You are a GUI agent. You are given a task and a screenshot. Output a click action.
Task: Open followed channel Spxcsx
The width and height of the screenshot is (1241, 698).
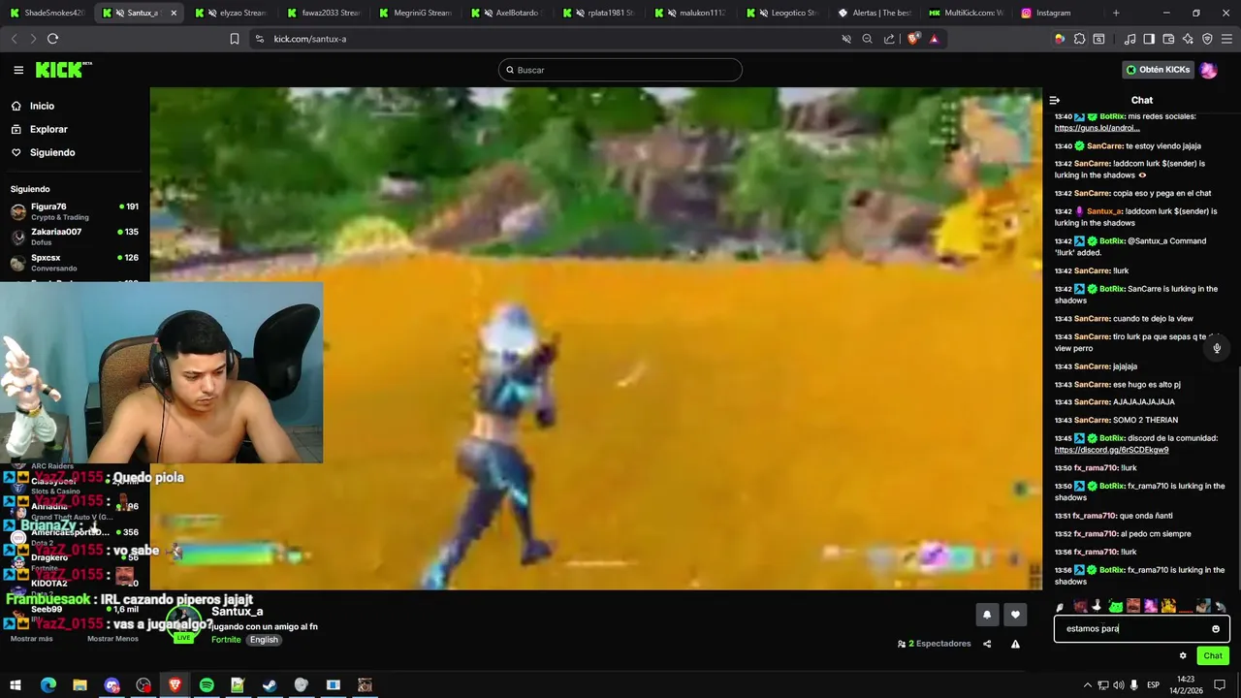point(75,262)
